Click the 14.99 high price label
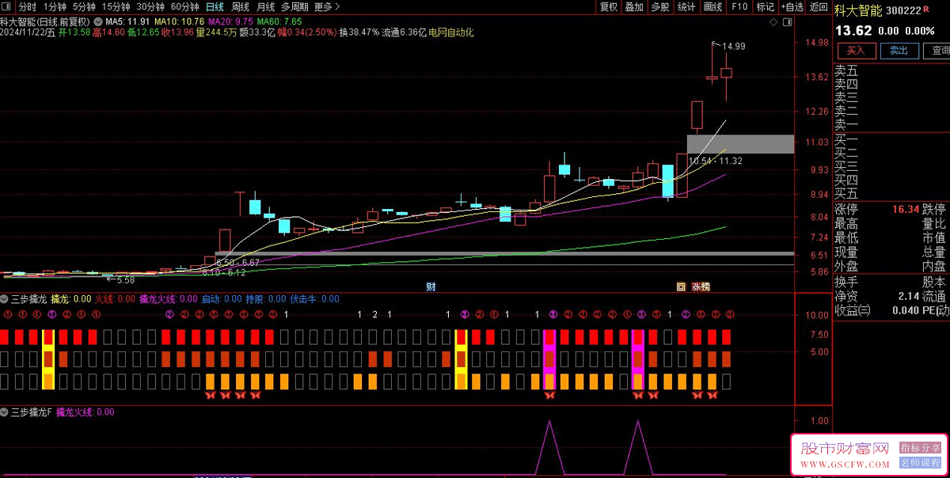The image size is (950, 478). tap(733, 47)
